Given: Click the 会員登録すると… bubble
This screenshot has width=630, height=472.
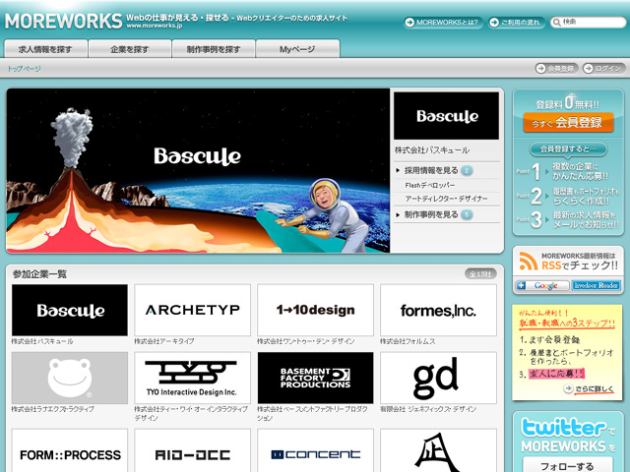Looking at the screenshot, I should [x=568, y=149].
